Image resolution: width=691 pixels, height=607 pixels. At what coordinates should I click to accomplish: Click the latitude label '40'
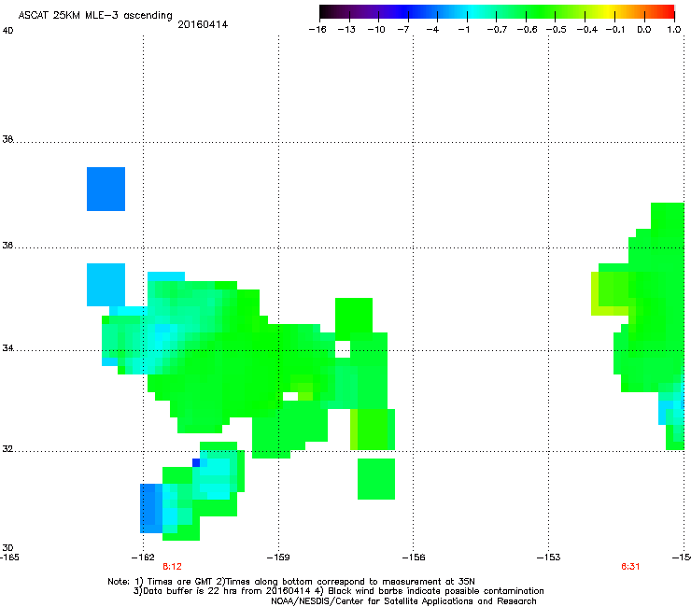7,31
